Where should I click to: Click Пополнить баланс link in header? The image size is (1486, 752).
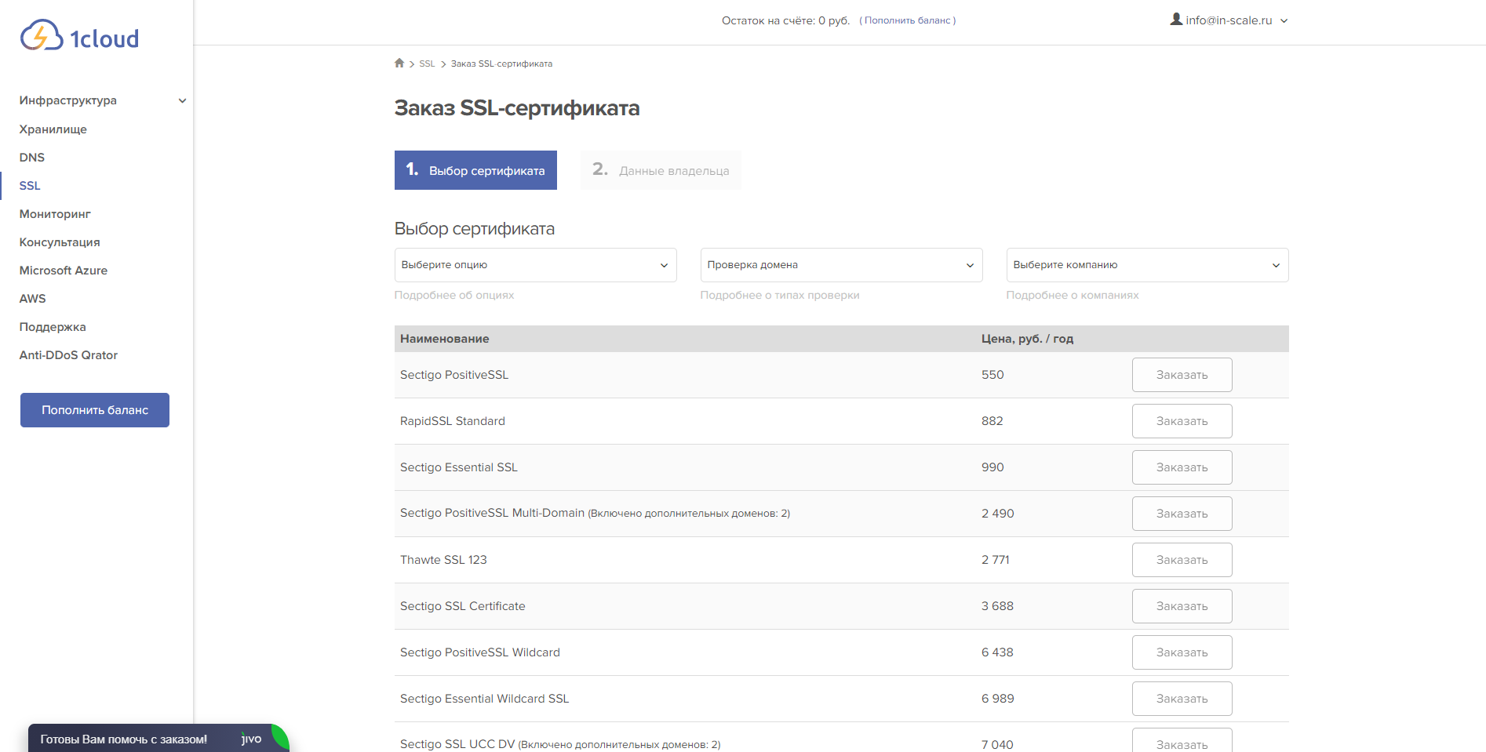(907, 20)
